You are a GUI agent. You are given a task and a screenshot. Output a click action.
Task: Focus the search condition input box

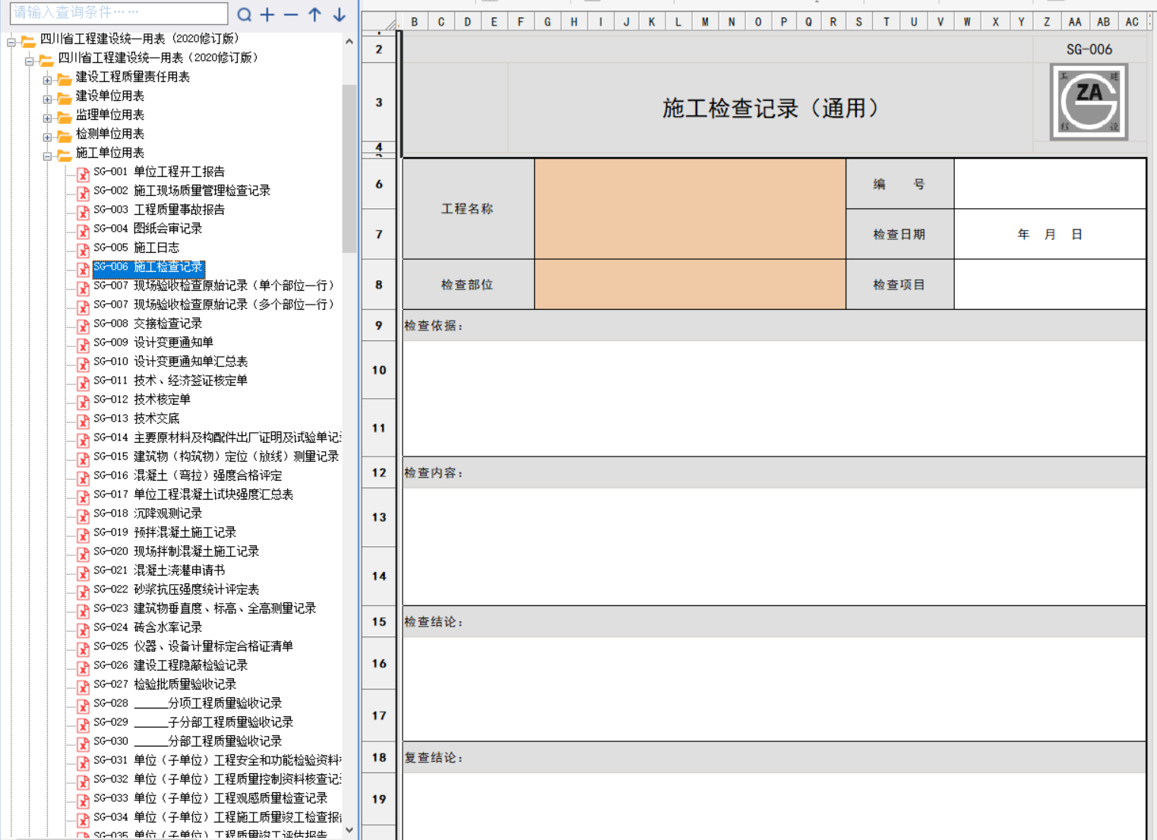click(x=119, y=13)
